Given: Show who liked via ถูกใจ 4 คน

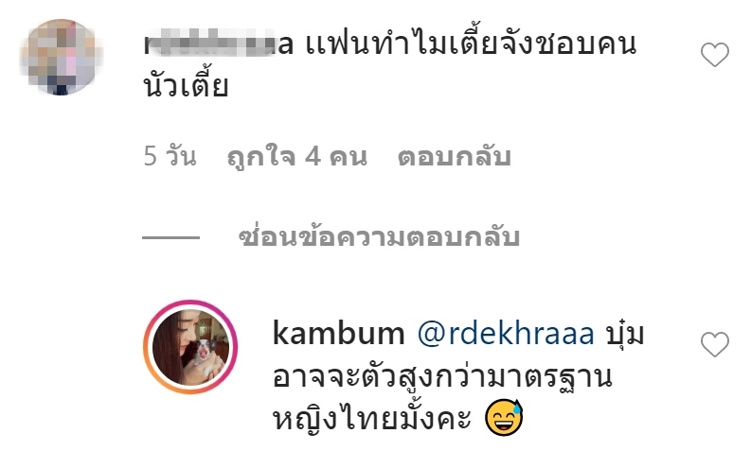Looking at the screenshot, I should (297, 157).
